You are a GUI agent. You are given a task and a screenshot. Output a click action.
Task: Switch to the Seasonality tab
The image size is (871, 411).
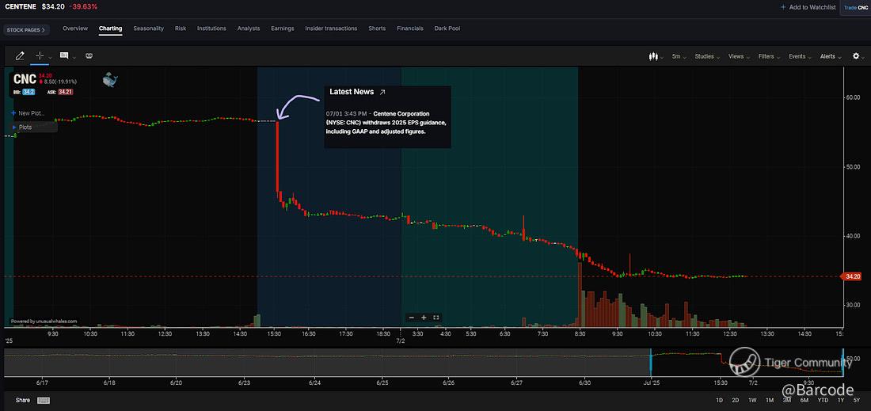point(148,29)
